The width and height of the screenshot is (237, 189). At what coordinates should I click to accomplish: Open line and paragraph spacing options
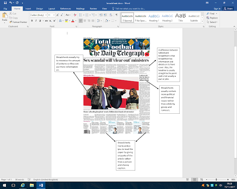pyautogui.click(x=99, y=21)
